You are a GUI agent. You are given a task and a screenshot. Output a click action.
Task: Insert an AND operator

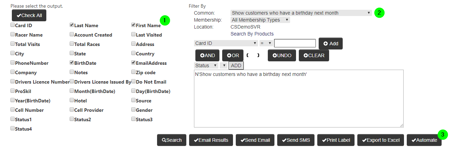208,55
